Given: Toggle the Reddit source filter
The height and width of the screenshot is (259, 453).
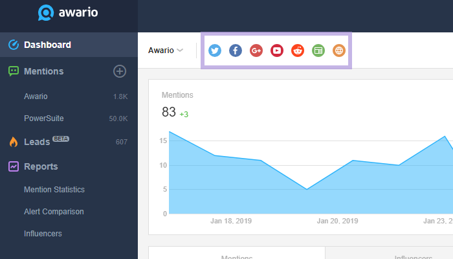Looking at the screenshot, I should [298, 51].
